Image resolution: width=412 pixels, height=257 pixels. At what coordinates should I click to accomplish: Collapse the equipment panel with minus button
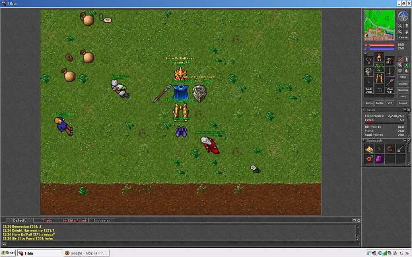pyautogui.click(x=365, y=54)
